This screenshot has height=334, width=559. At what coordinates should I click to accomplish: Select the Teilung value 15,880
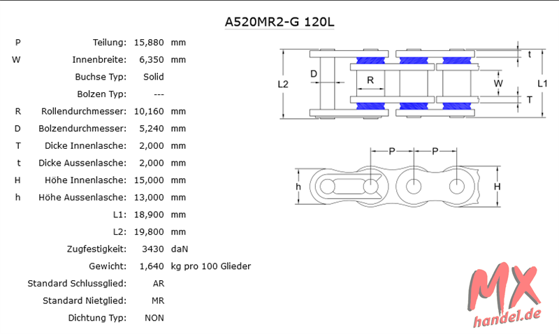pyautogui.click(x=147, y=43)
